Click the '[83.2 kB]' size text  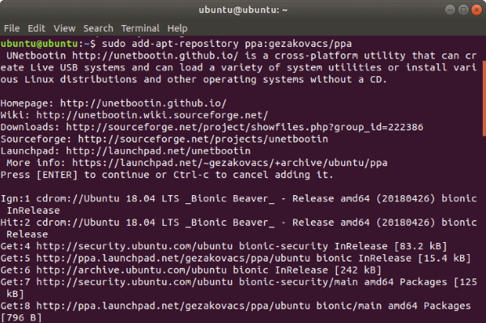click(x=420, y=246)
